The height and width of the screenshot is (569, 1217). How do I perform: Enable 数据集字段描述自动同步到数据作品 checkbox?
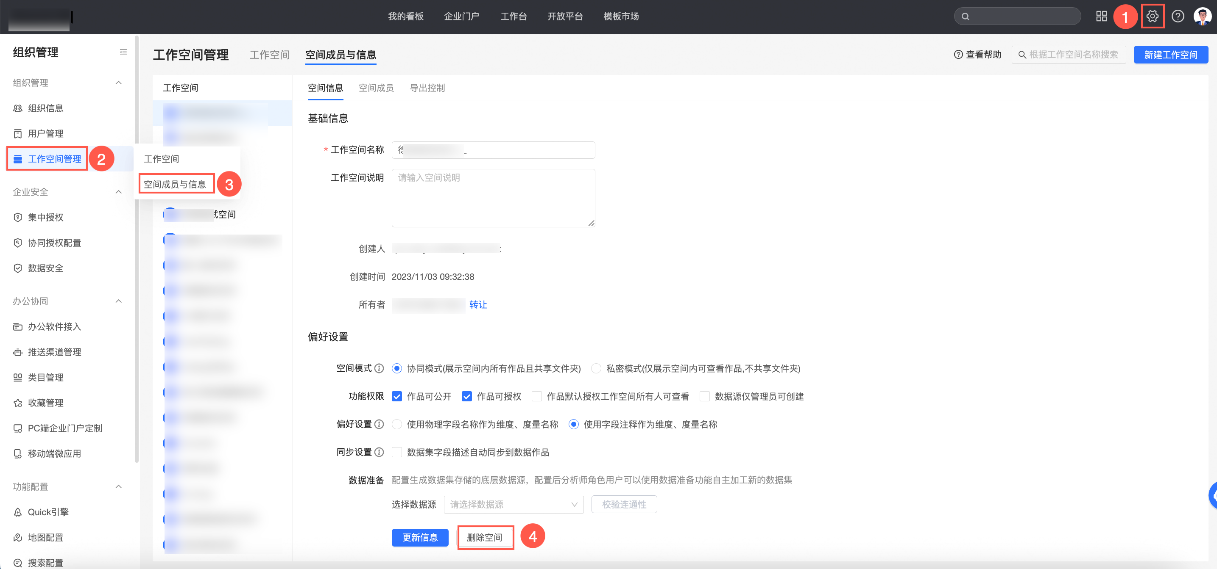coord(397,452)
